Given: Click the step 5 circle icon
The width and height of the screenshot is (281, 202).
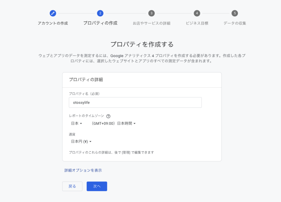Looking at the screenshot, I should [235, 13].
